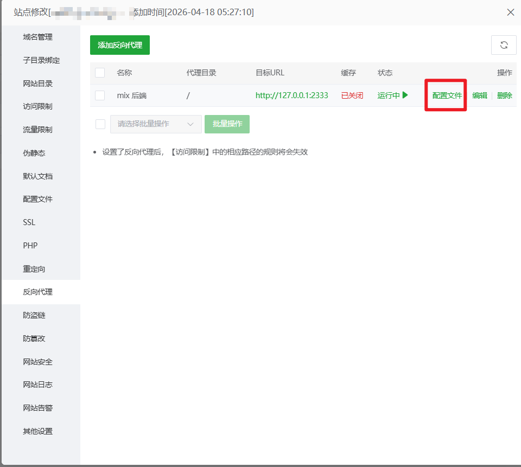Click the 已关闭 cache status

352,95
